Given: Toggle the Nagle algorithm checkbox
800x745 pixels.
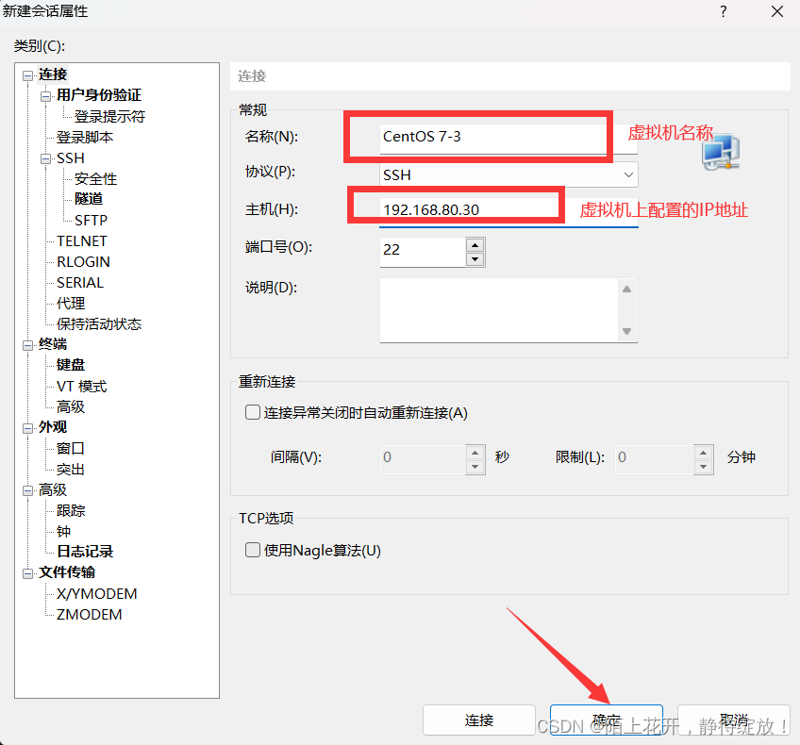Looking at the screenshot, I should pos(253,550).
